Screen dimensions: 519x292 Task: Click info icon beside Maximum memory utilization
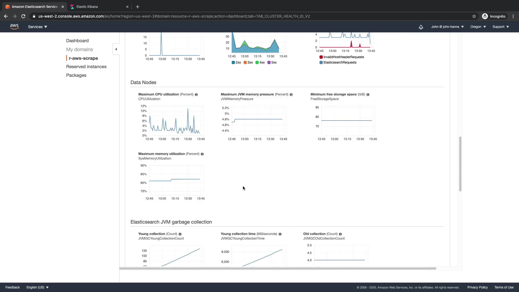pos(202,154)
